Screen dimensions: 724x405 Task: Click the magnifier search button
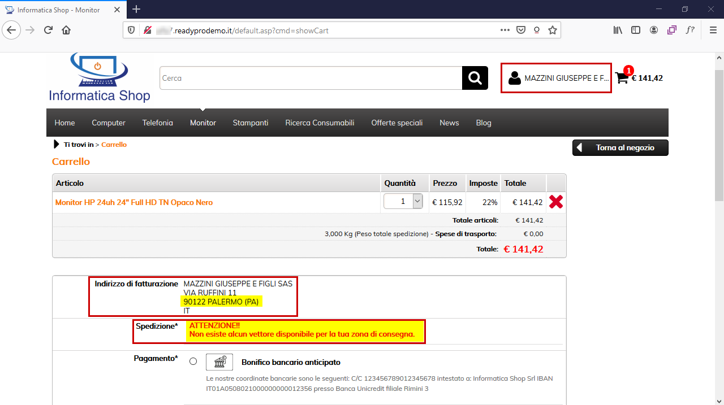pos(475,78)
